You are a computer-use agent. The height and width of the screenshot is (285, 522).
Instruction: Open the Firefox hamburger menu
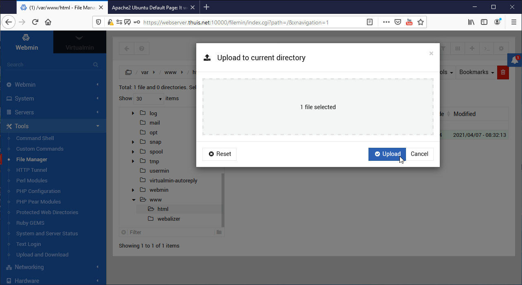click(x=513, y=22)
